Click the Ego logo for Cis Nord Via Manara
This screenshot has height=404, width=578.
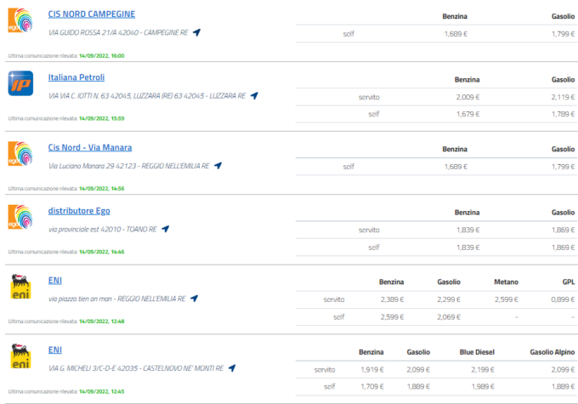pyautogui.click(x=20, y=153)
